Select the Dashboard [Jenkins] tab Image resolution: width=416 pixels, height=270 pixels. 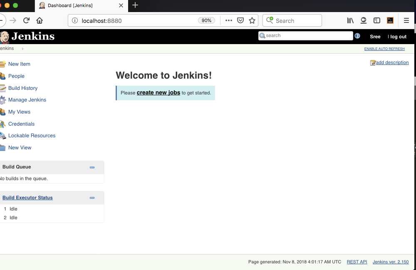coord(81,5)
